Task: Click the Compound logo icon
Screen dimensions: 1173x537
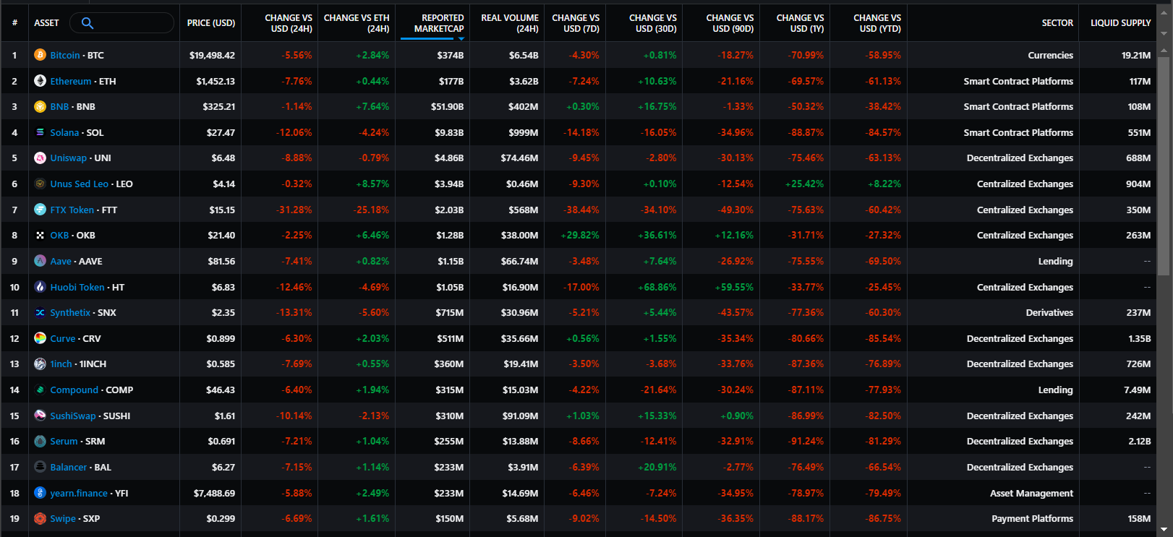Action: click(x=40, y=390)
